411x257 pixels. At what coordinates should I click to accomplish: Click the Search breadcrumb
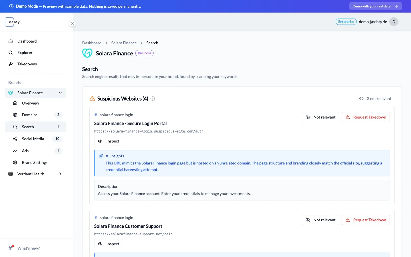pos(152,43)
